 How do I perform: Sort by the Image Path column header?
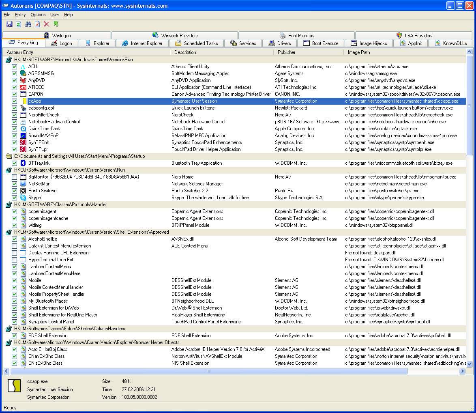click(405, 52)
